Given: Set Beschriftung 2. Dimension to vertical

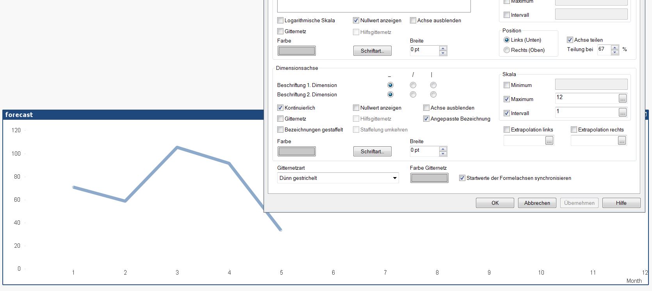Looking at the screenshot, I should pyautogui.click(x=433, y=94).
